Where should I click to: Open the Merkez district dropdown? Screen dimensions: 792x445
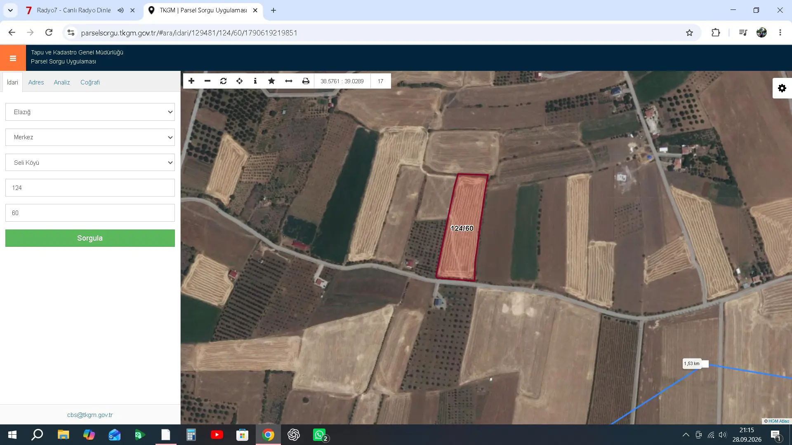click(x=90, y=137)
